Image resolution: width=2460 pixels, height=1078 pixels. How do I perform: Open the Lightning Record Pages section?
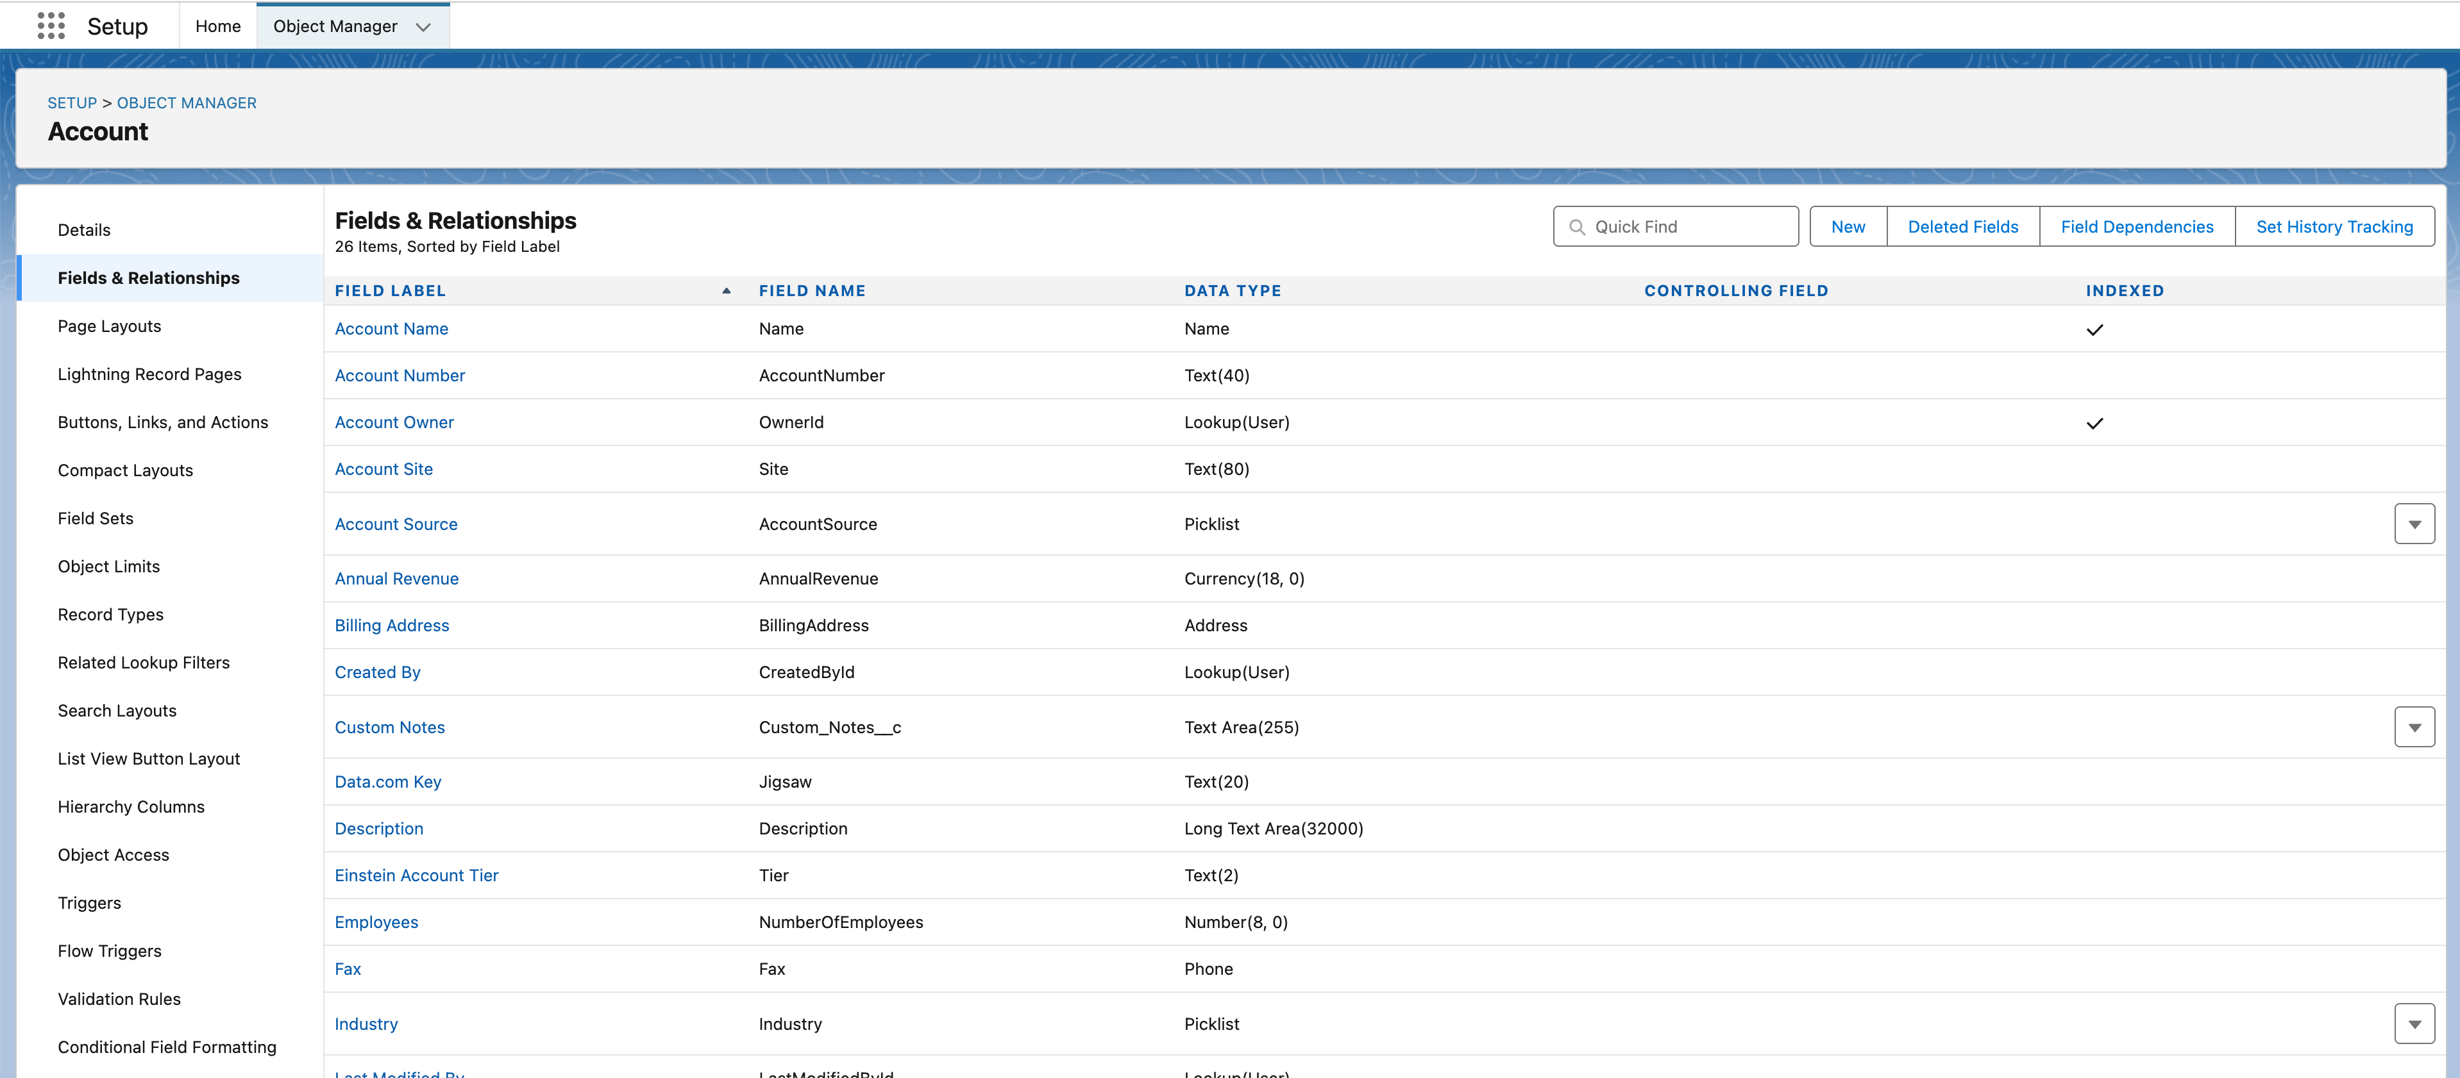[x=149, y=374]
